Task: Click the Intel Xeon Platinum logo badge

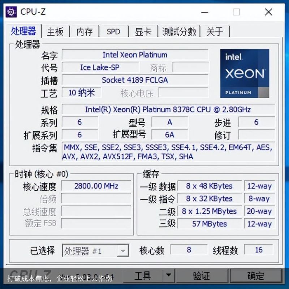Action: point(245,74)
